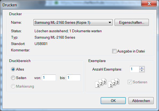Open the printer Name dropdown

pyautogui.click(x=73, y=22)
